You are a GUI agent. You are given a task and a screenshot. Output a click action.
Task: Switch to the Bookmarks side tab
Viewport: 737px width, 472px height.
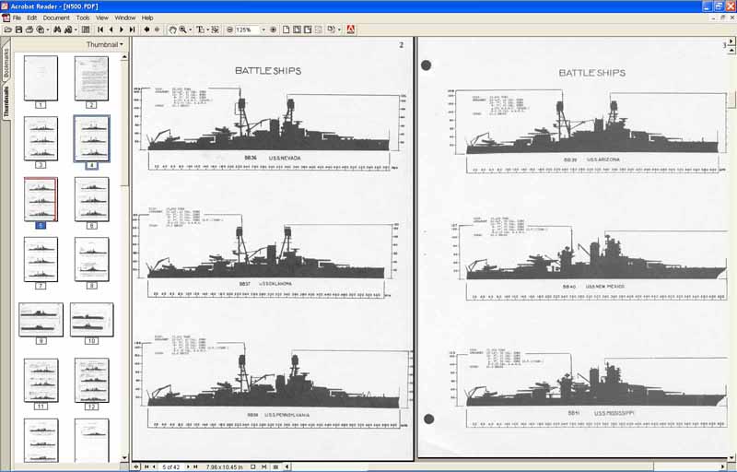6,63
